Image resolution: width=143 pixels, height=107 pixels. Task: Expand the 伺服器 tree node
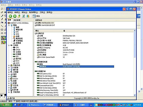(x=9, y=68)
